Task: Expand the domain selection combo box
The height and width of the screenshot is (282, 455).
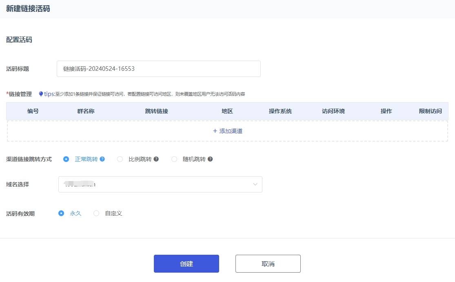Action: click(x=160, y=184)
